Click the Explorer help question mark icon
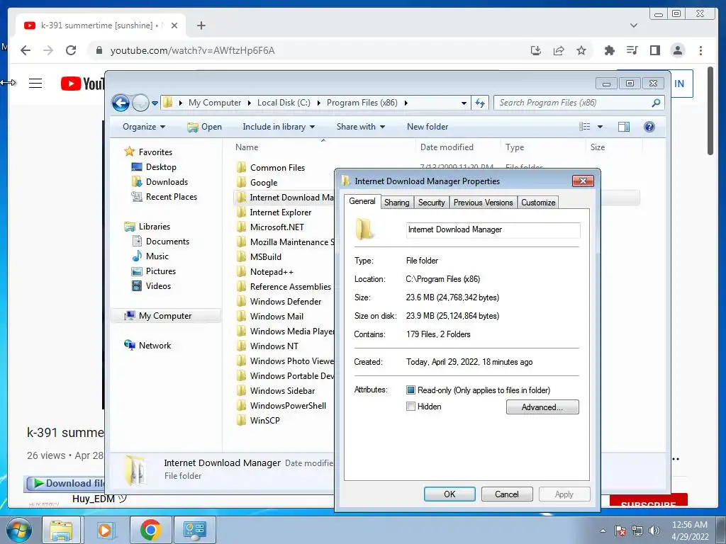 click(x=649, y=127)
